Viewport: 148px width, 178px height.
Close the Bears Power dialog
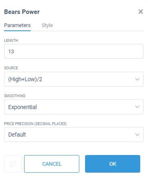(x=141, y=11)
